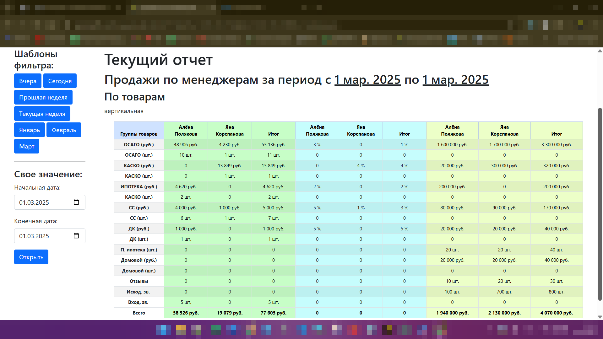
Task: Click the КАСКО (руб.) row label
Action: [139, 166]
